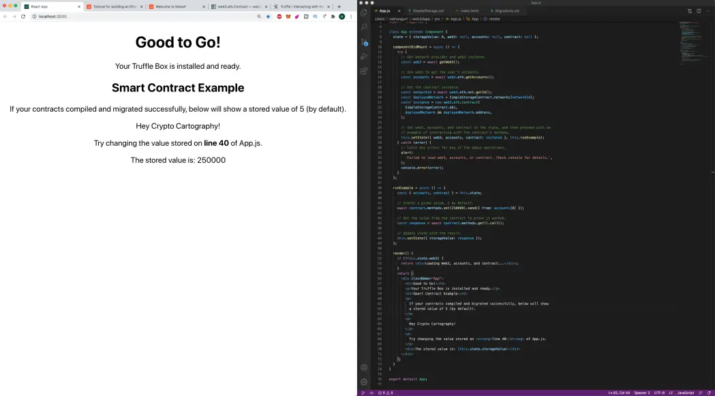Close the Welcome to Moesif tab
The height and width of the screenshot is (396, 715).
pyautogui.click(x=203, y=7)
